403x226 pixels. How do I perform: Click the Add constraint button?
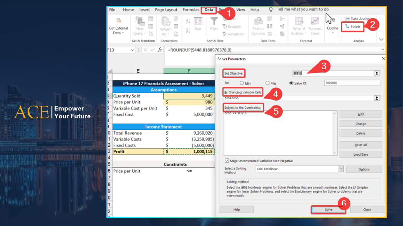pos(360,114)
